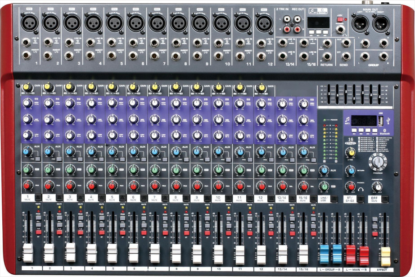Toggle the EFF mute button
415x277 pixels.
(x=386, y=197)
